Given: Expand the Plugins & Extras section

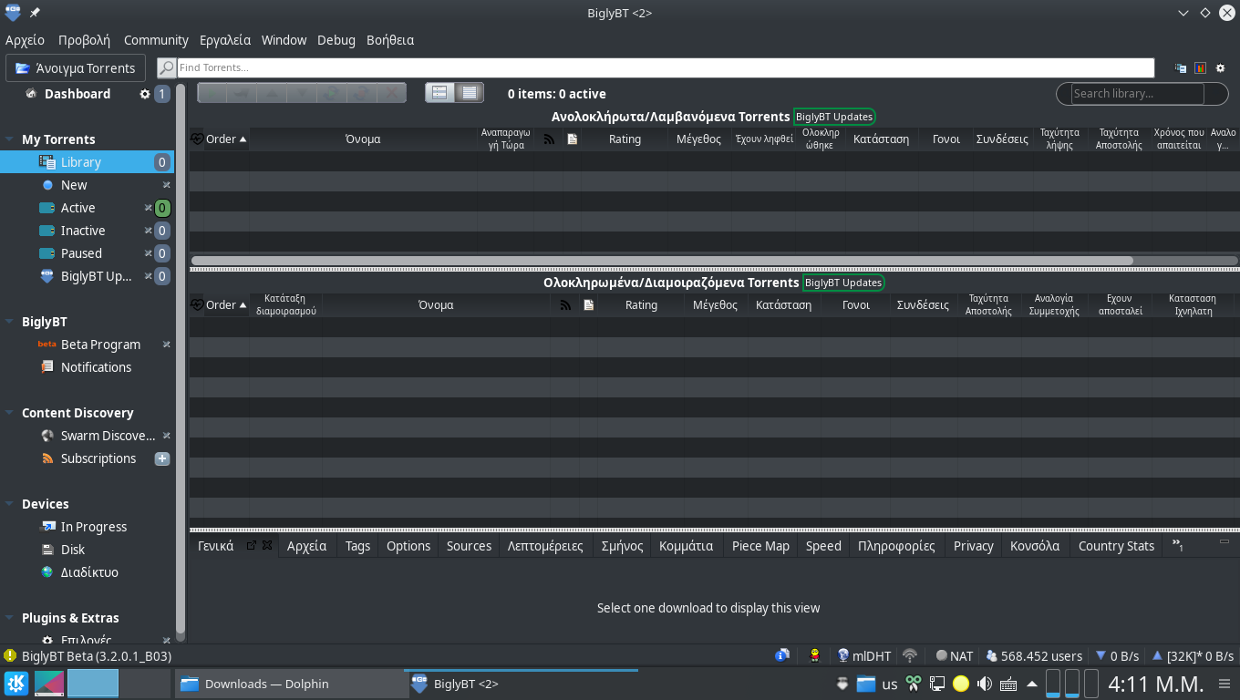Looking at the screenshot, I should click(x=10, y=617).
